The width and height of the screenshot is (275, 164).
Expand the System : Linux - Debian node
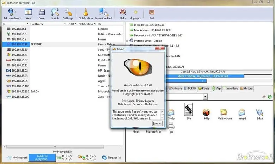[127, 40]
